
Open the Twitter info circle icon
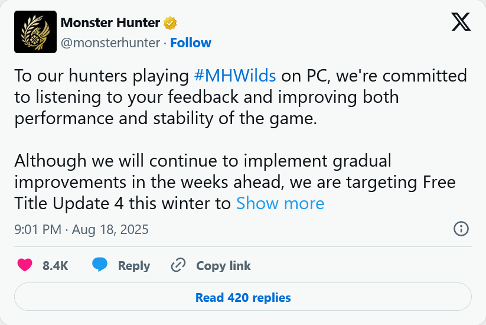[461, 229]
